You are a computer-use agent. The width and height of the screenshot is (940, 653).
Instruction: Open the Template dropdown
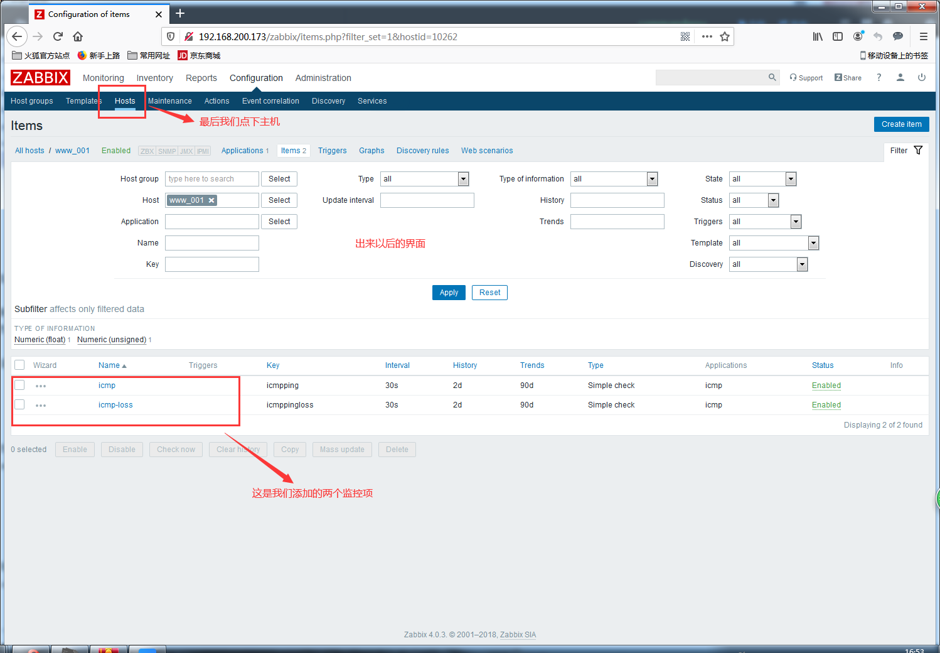[x=774, y=243]
